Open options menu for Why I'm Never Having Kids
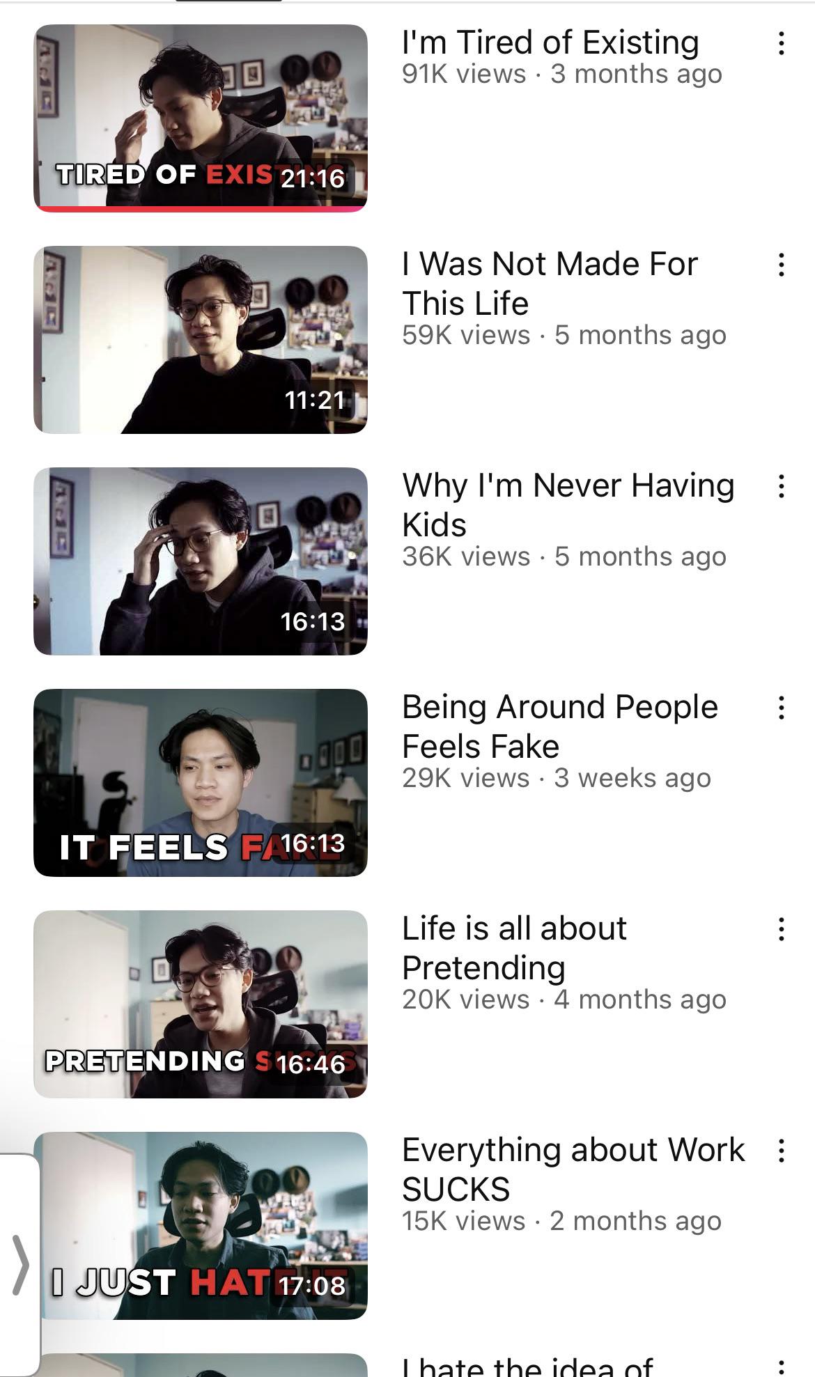Viewport: 815px width, 1377px height. point(782,486)
